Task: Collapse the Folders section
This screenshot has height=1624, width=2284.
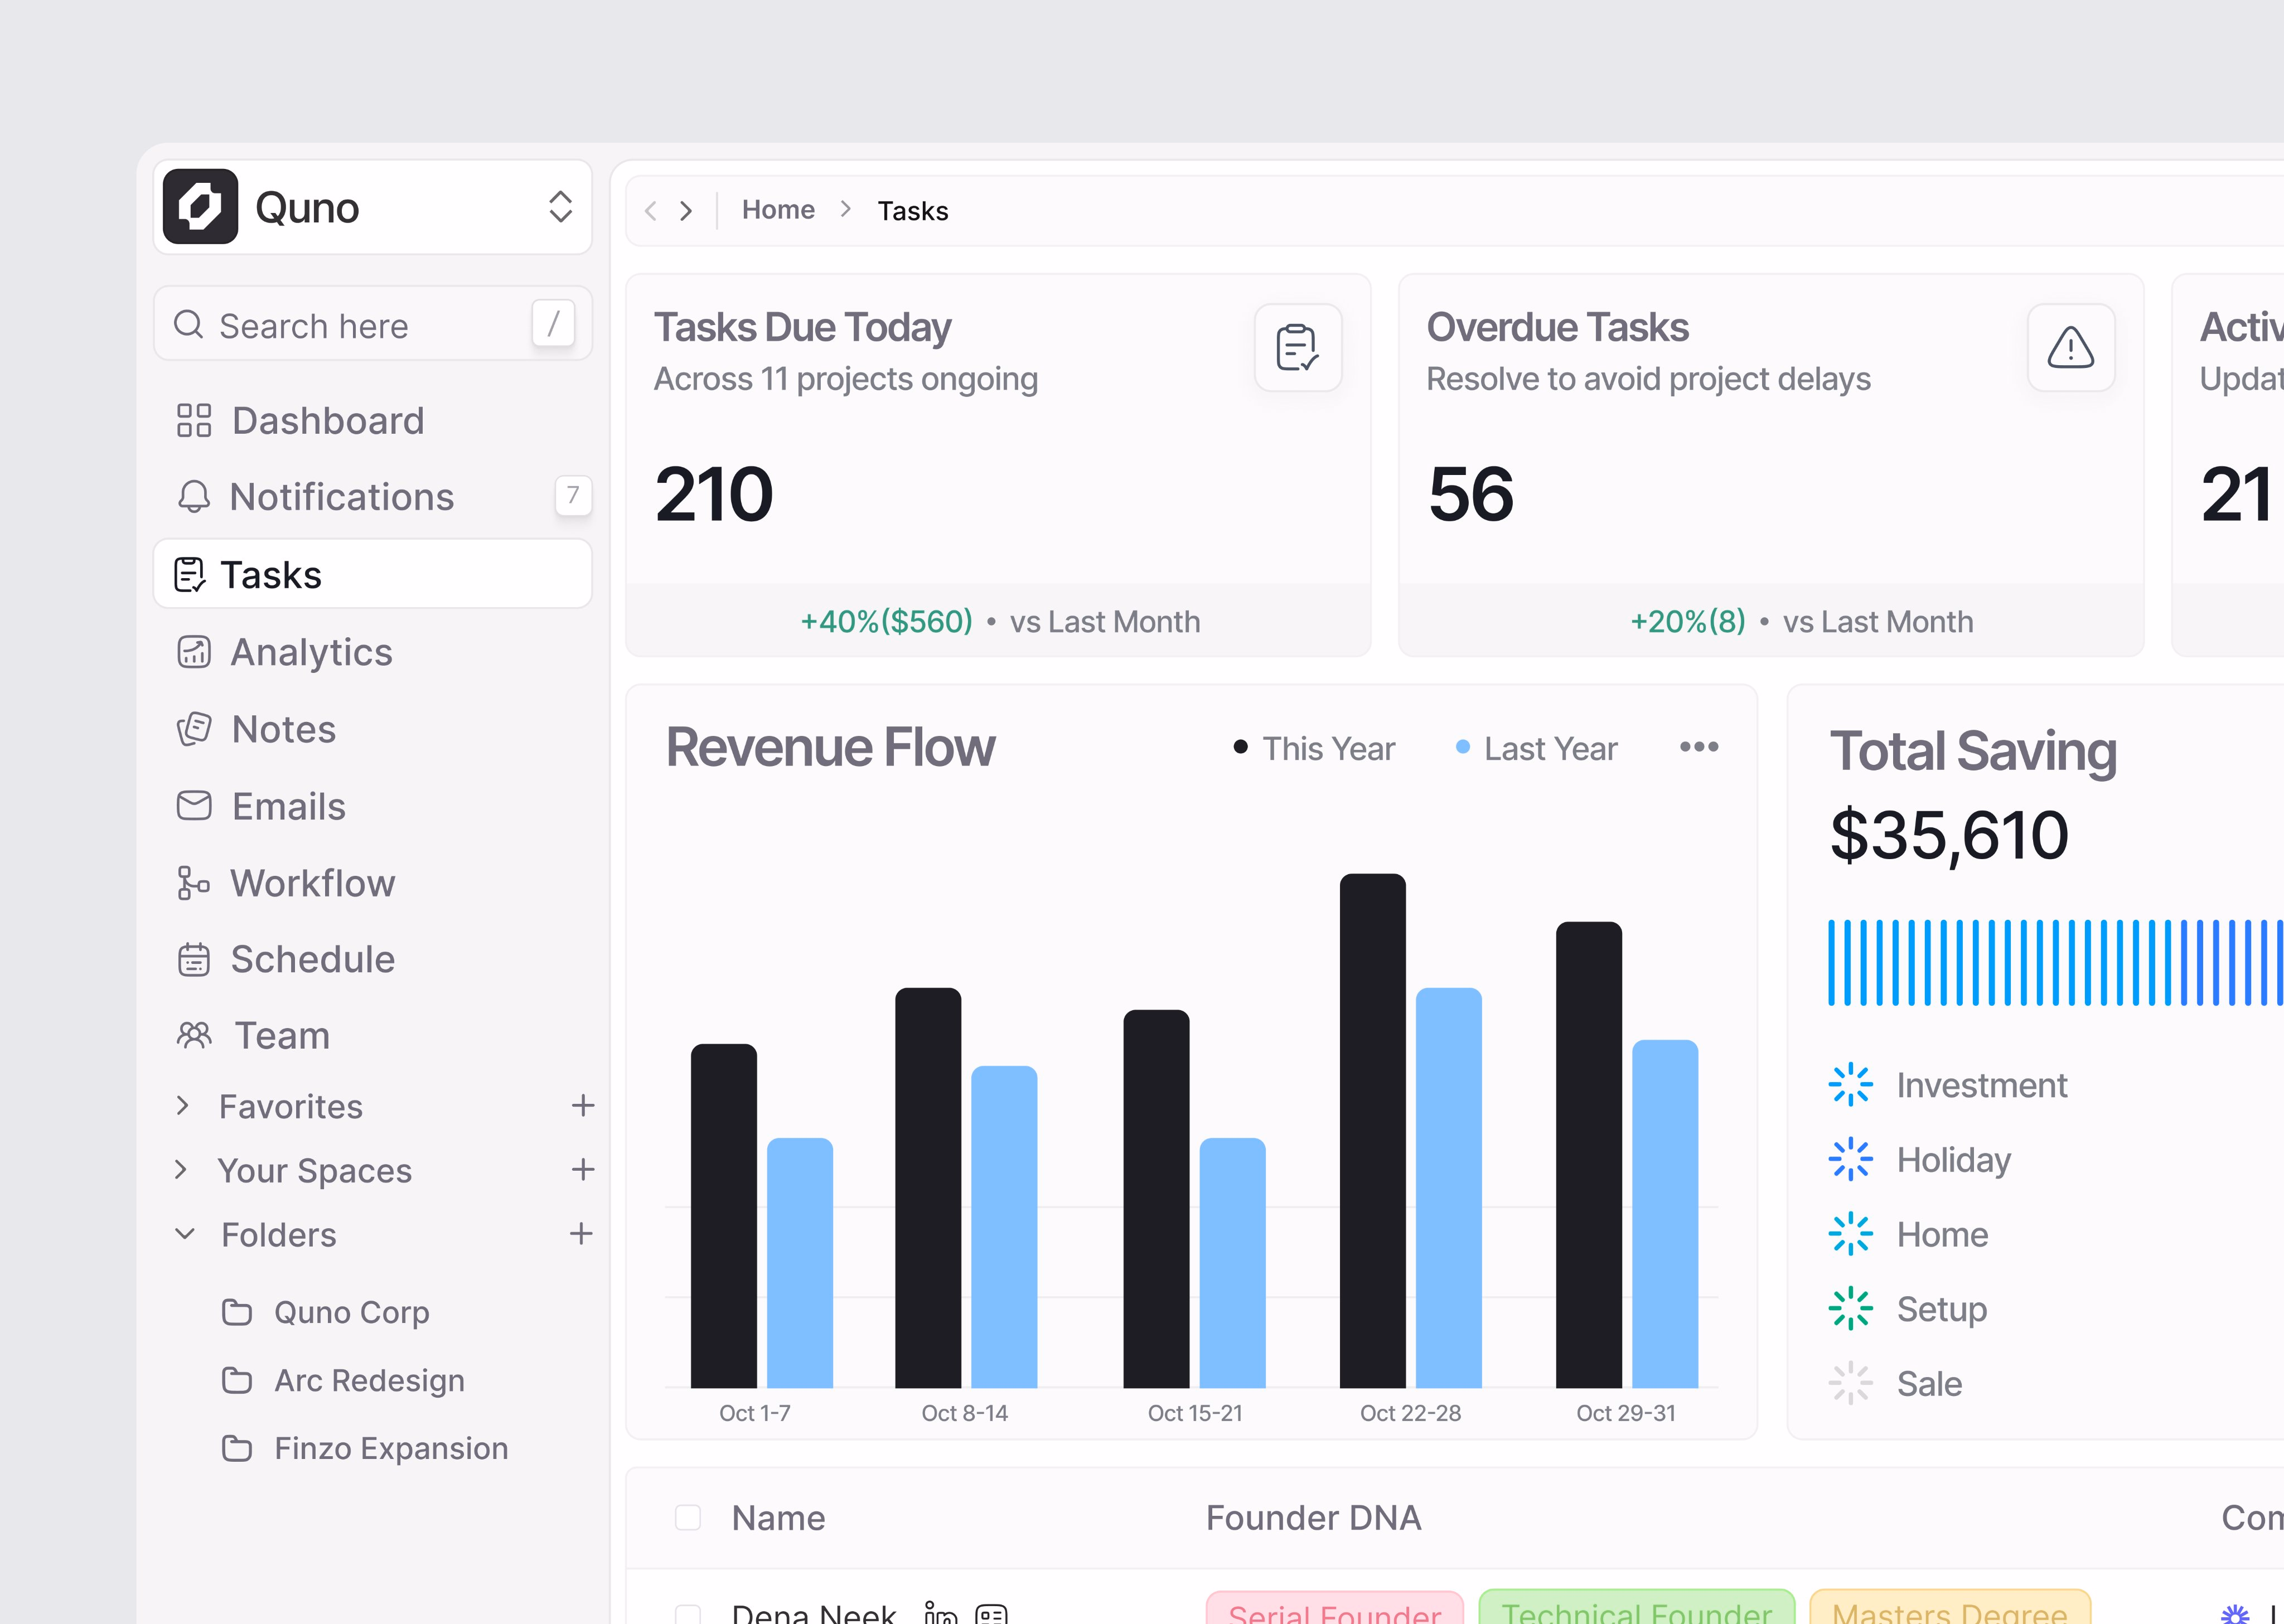Action: click(185, 1234)
